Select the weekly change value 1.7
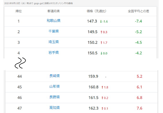 [105, 43]
